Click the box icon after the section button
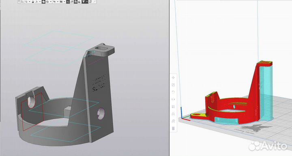 pyautogui.click(x=72, y=2)
